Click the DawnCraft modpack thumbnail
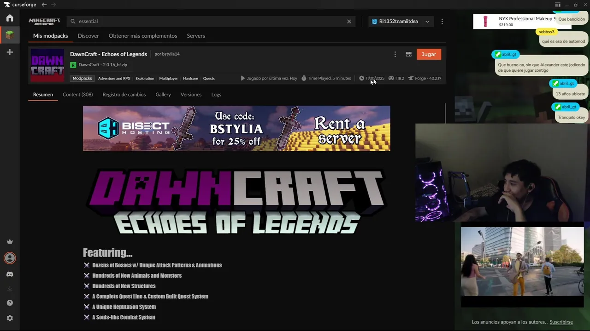Screen dimensions: 590x331 pos(47,65)
